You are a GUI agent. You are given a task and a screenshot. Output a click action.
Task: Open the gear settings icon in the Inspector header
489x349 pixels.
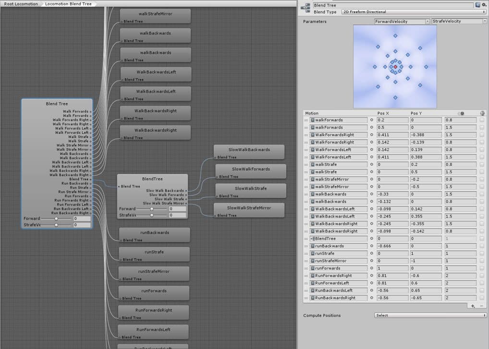pyautogui.click(x=484, y=5)
